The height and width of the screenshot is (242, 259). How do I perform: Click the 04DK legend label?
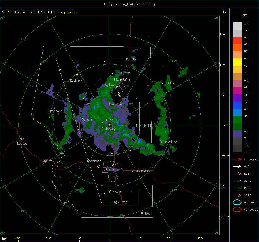tap(247, 167)
